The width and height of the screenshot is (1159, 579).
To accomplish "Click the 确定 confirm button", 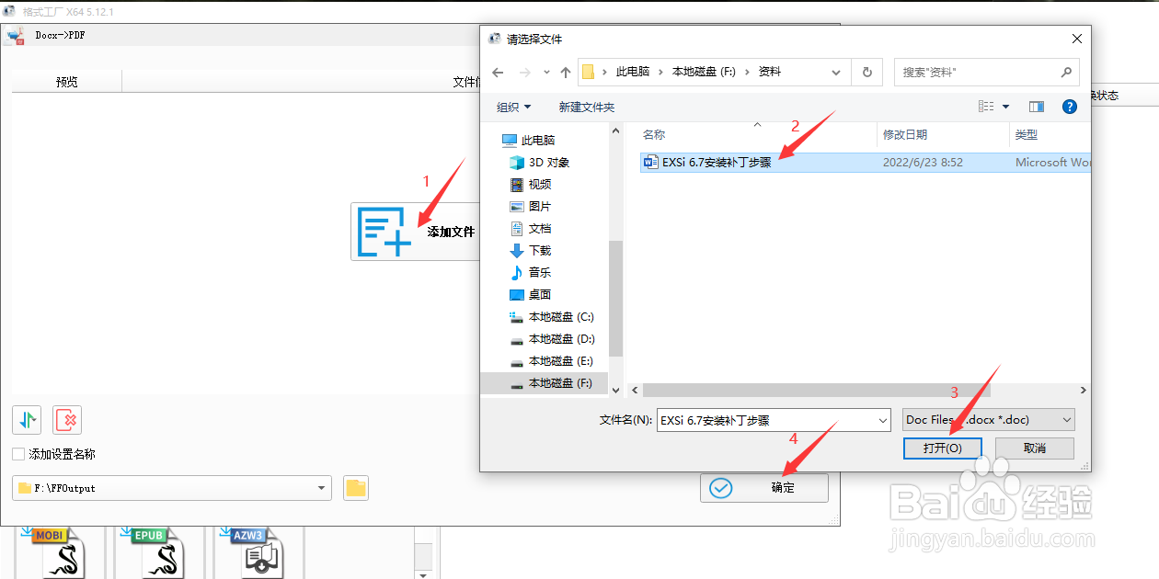I will [763, 488].
